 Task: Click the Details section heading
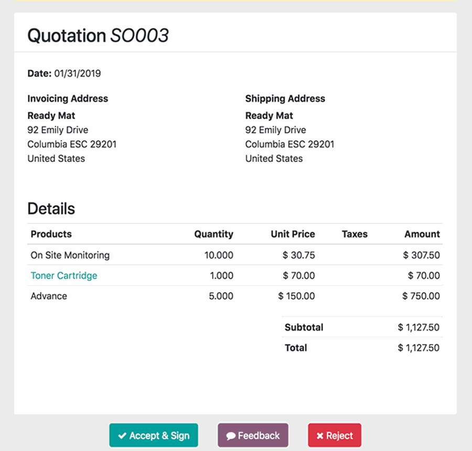point(51,208)
